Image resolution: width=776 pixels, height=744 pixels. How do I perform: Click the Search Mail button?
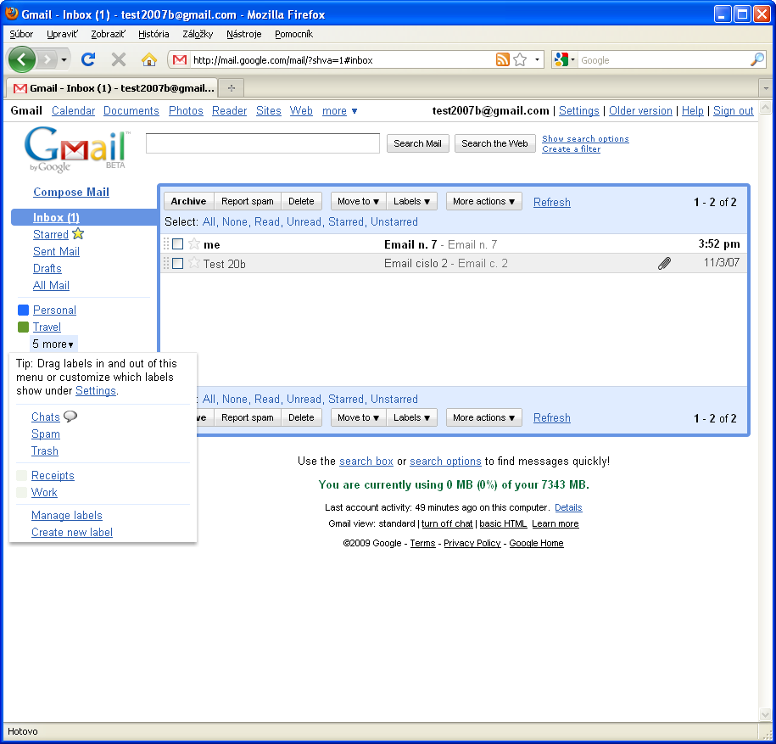[x=418, y=143]
